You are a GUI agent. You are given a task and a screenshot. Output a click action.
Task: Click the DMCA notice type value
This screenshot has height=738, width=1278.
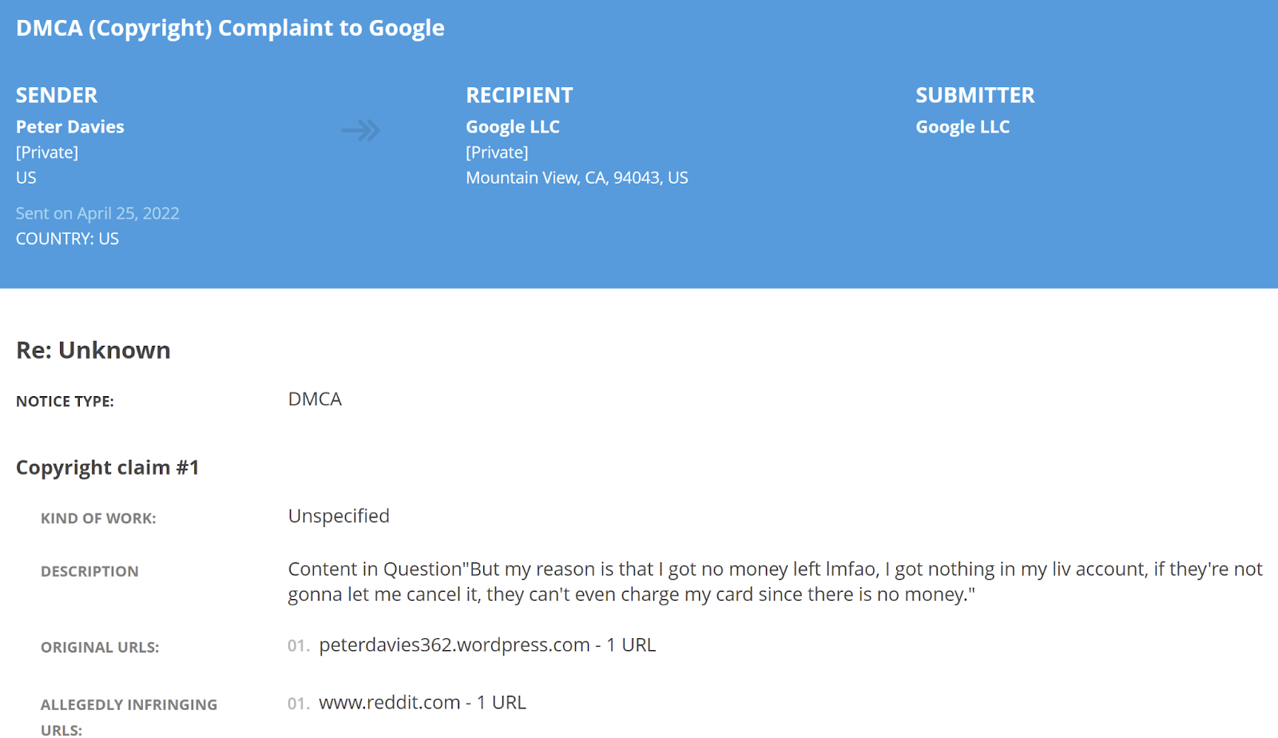pyautogui.click(x=315, y=399)
